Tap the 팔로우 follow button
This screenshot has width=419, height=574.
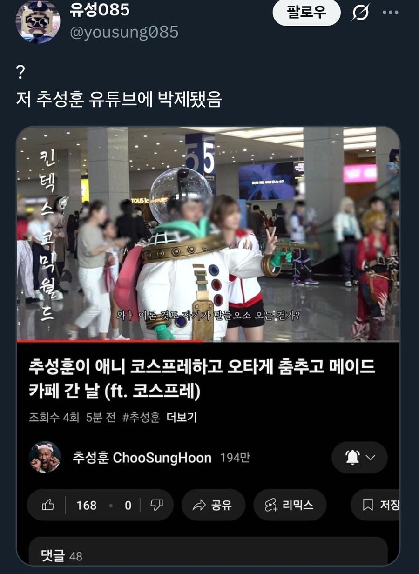tap(306, 13)
